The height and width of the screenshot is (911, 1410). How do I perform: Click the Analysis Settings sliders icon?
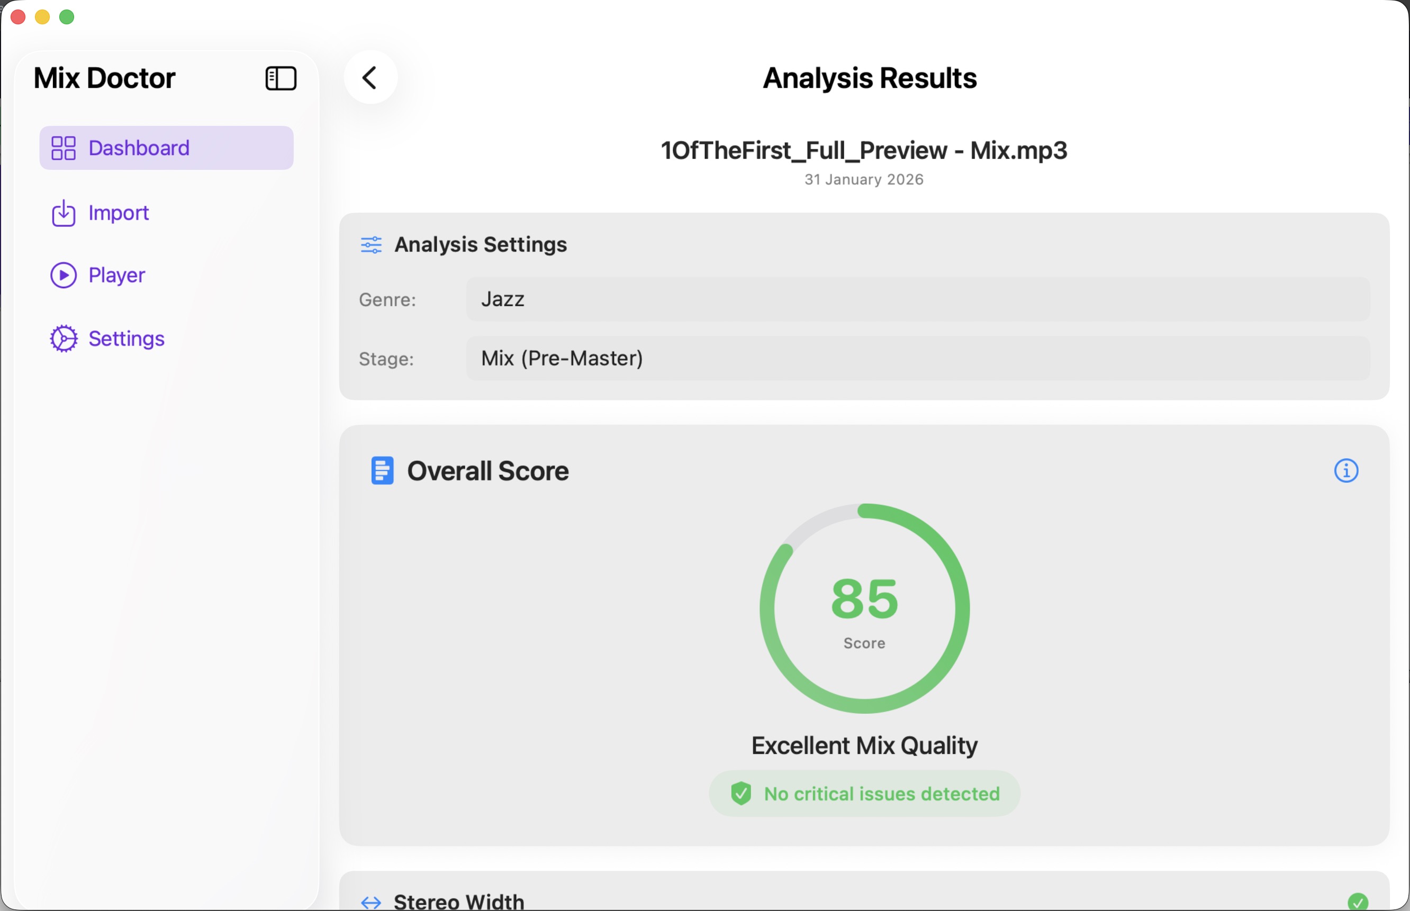point(371,244)
